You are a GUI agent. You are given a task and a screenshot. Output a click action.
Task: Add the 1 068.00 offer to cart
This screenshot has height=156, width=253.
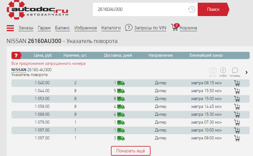coord(237,115)
